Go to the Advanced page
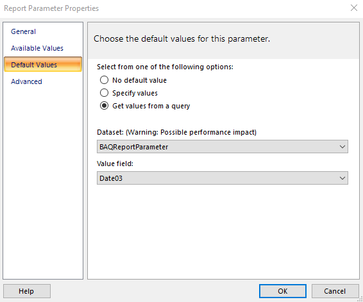Viewport: 363px width, 302px height. tap(26, 81)
